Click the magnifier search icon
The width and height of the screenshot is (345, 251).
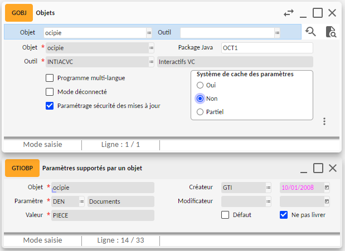click(311, 32)
